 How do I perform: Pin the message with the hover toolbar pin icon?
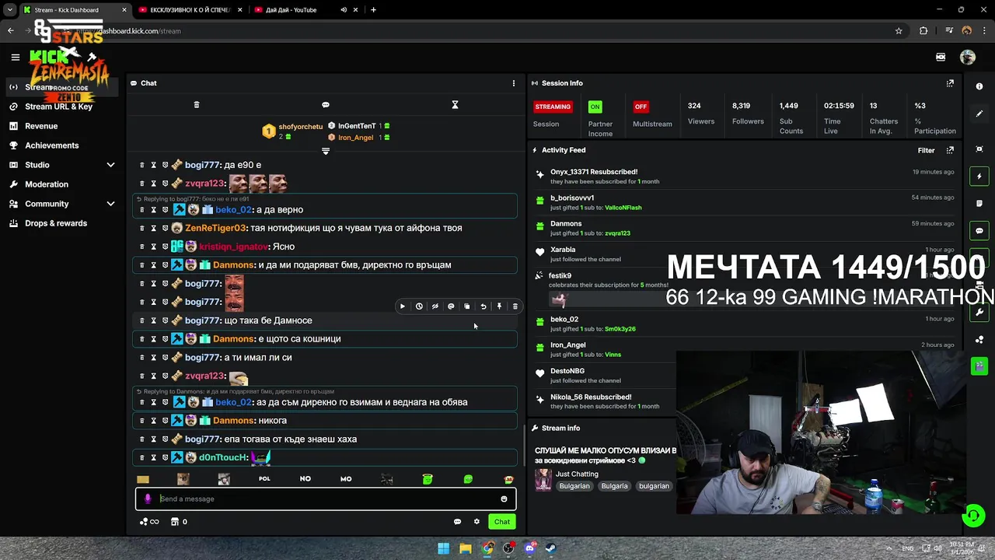coord(499,306)
